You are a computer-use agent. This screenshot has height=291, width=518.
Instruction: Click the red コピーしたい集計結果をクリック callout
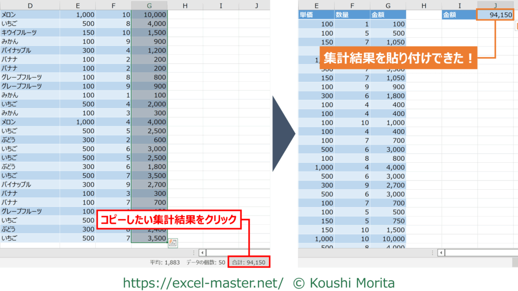pyautogui.click(x=169, y=220)
